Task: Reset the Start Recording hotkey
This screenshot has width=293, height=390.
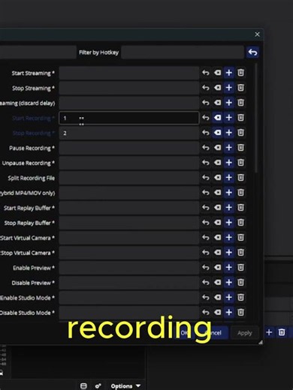Action: point(206,118)
